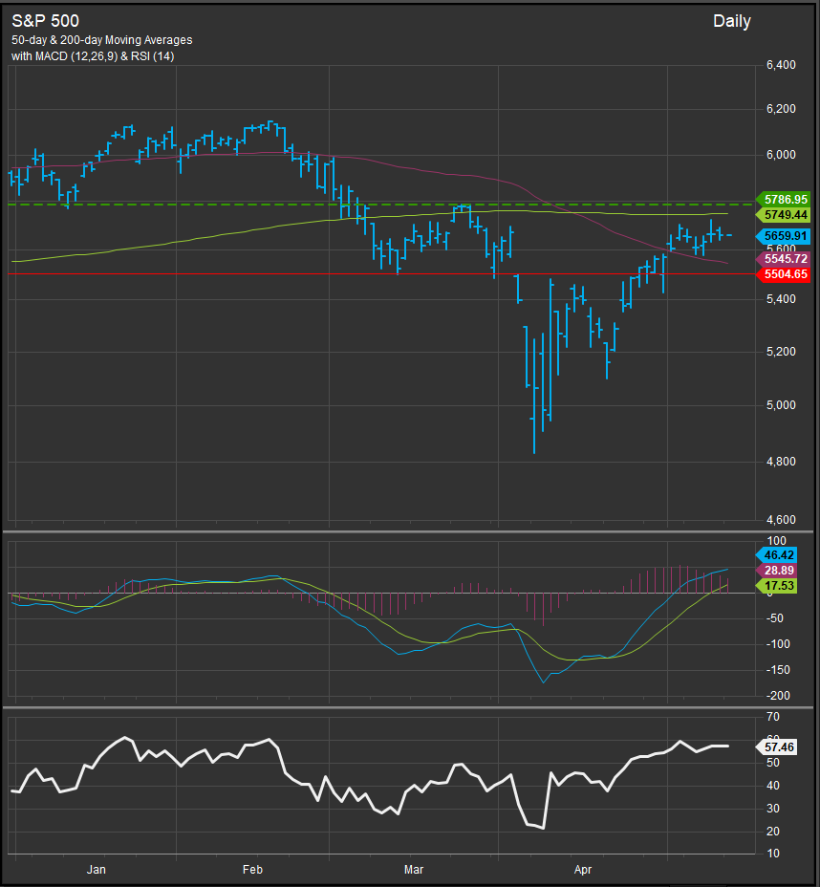Click the Feb month label
Viewport: 820px width, 887px height.
click(x=252, y=870)
